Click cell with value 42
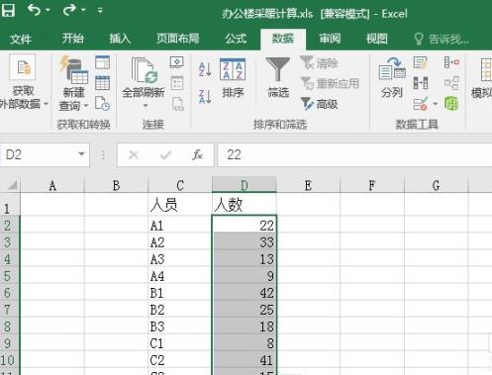The height and width of the screenshot is (375, 492). [245, 293]
